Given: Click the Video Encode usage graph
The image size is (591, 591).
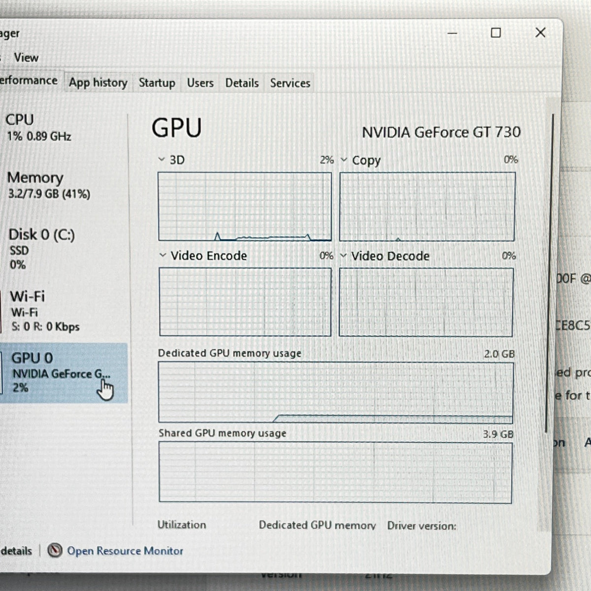Looking at the screenshot, I should tap(245, 302).
